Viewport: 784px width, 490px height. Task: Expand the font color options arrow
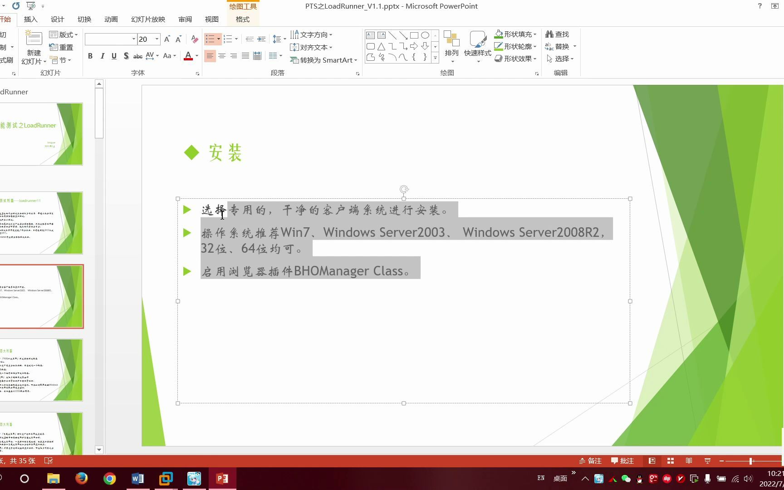click(x=197, y=56)
